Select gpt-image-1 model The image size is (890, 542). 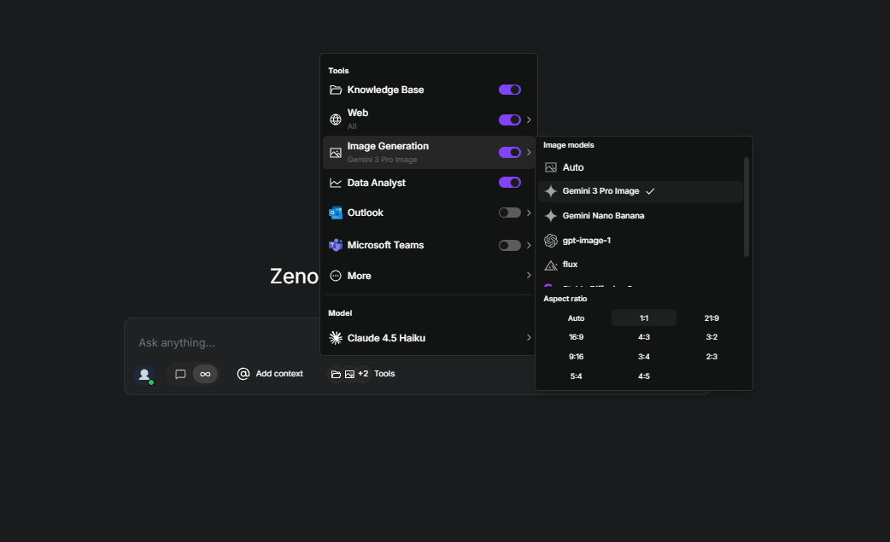[x=641, y=241]
